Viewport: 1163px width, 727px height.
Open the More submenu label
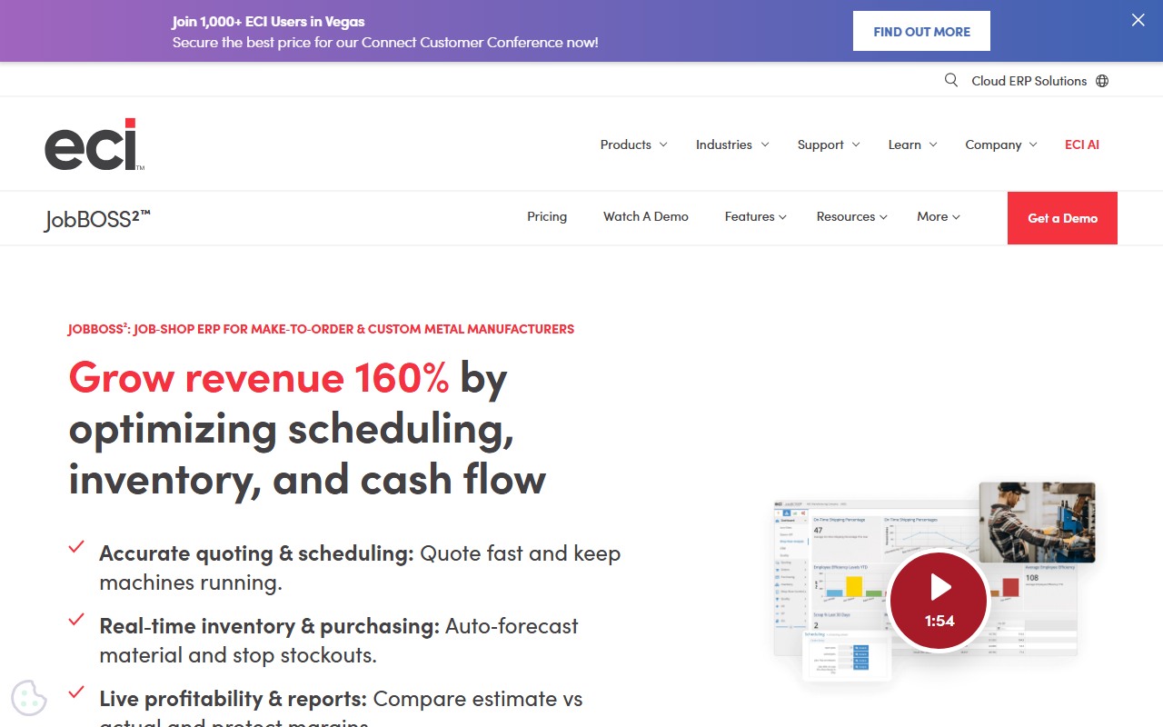(x=932, y=216)
